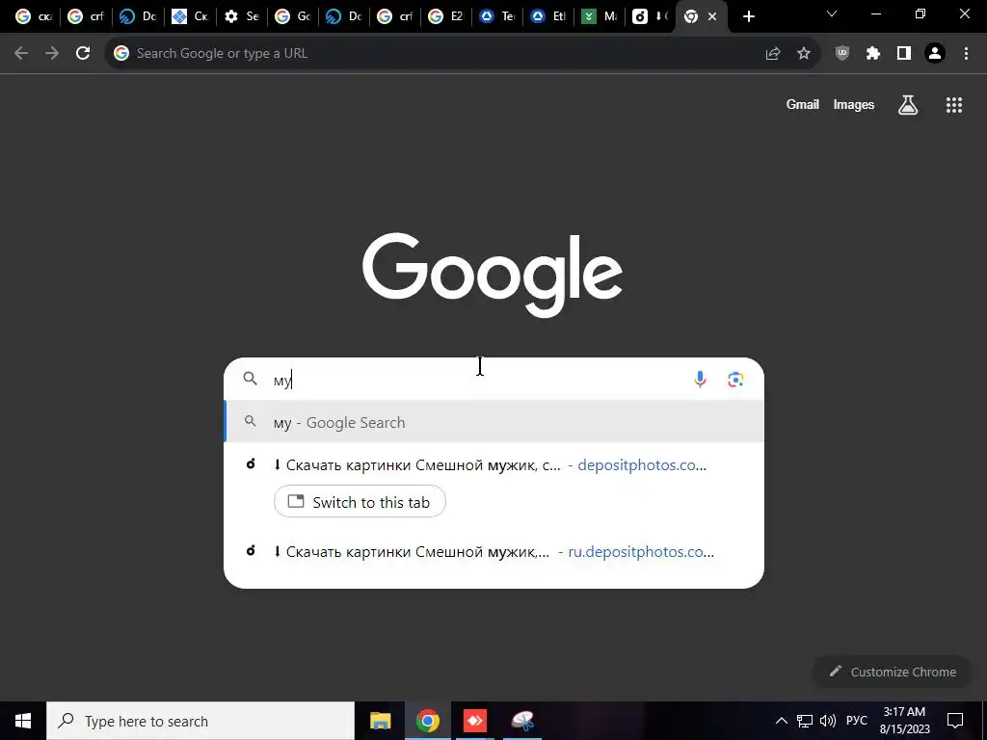The image size is (987, 740).
Task: Switch to the 'Etl' tab
Action: [548, 16]
